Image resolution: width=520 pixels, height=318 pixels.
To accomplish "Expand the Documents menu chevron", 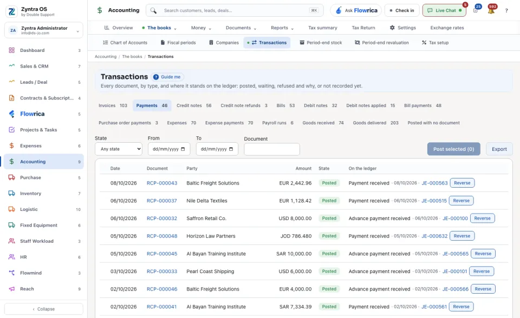I will [x=255, y=29].
